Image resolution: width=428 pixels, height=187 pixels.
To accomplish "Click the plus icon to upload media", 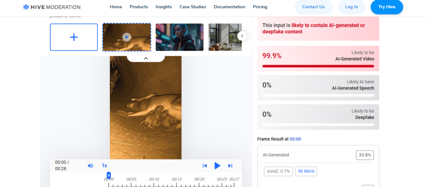I will [x=74, y=37].
